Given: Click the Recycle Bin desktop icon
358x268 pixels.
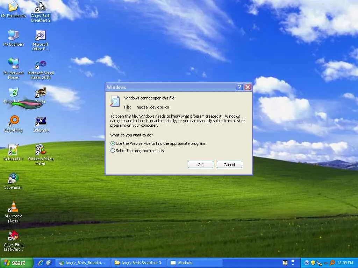Looking at the screenshot, I should click(14, 95).
